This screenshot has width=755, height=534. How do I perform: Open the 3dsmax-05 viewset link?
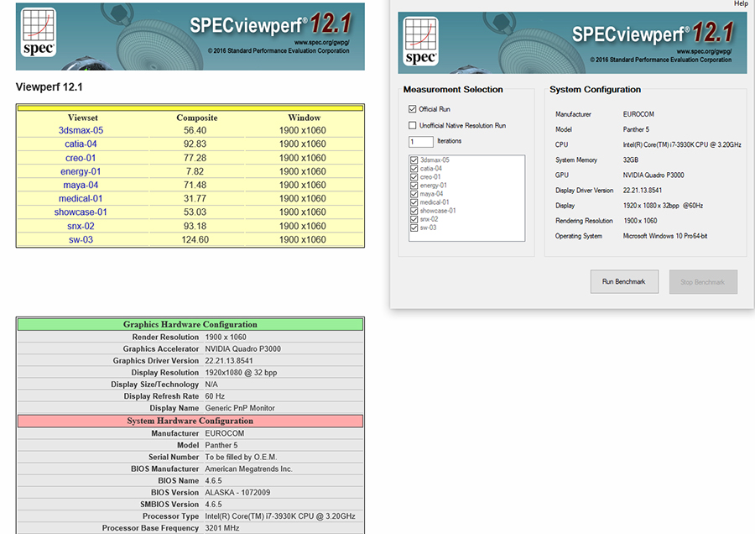pyautogui.click(x=81, y=130)
